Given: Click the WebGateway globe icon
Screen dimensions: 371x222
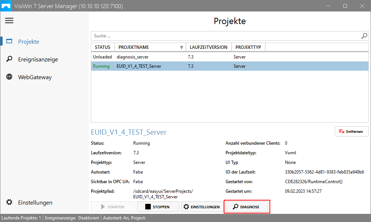Looking at the screenshot, I should pyautogui.click(x=10, y=77).
